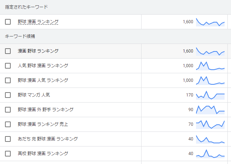Select the 高校 野球 漫画 ランキング checkbox
The width and height of the screenshot is (231, 164).
(8, 154)
